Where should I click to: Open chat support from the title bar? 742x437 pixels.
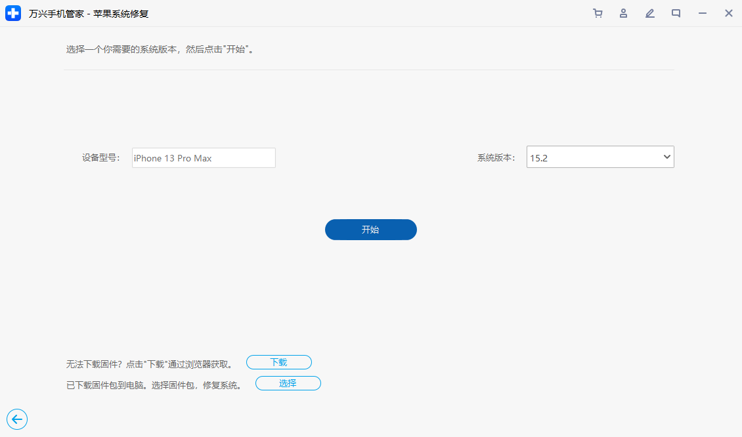click(676, 13)
